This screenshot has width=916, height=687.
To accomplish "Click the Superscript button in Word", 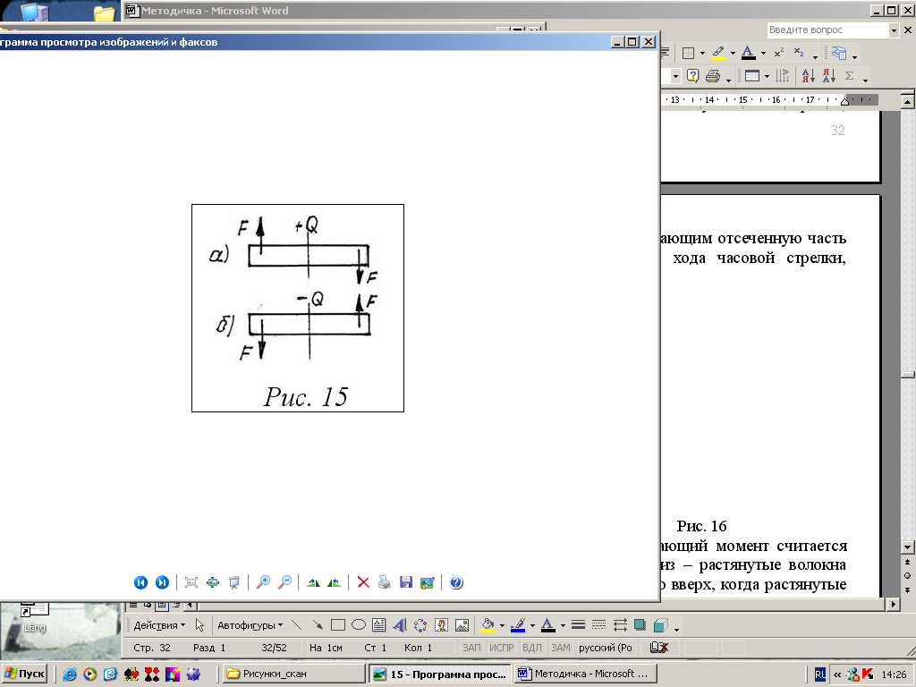I will [x=779, y=53].
